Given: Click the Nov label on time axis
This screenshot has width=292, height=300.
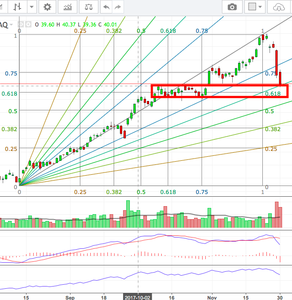Looking at the screenshot, I should coord(211,297).
